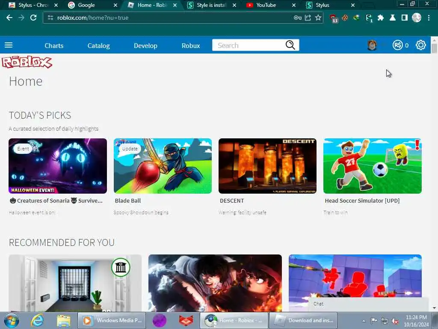Toggle the Chrome side panel icon
Viewport: 438px width, 329px height.
tap(404, 18)
